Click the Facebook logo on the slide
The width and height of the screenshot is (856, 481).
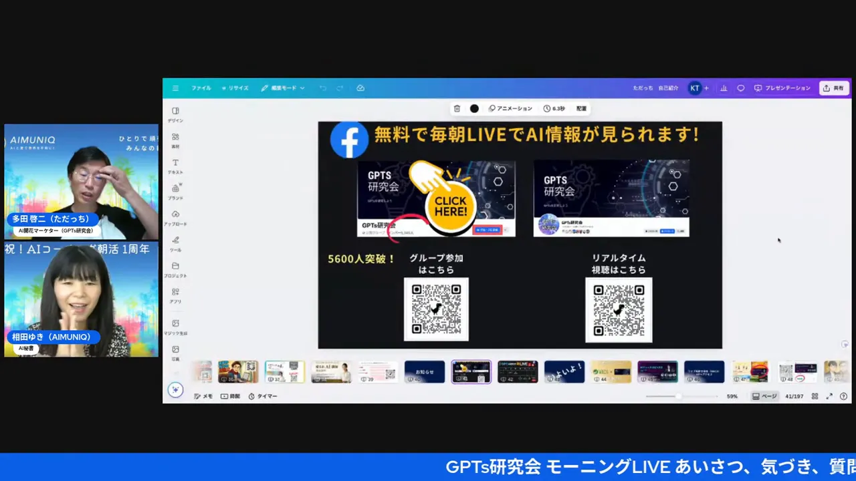pos(349,140)
